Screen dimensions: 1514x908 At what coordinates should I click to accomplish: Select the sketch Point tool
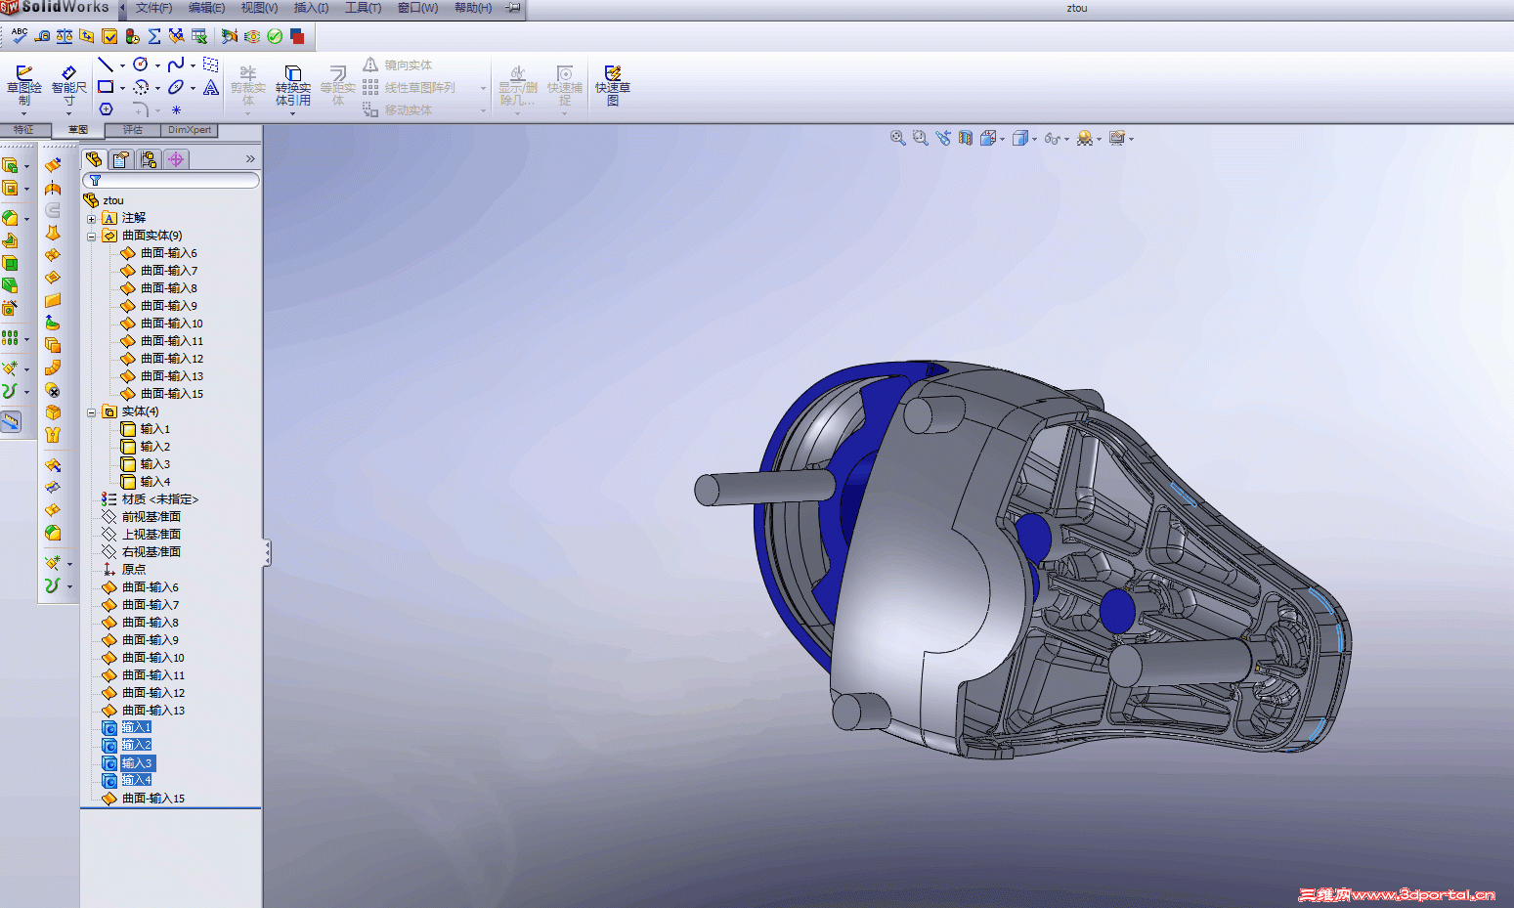pos(176,109)
